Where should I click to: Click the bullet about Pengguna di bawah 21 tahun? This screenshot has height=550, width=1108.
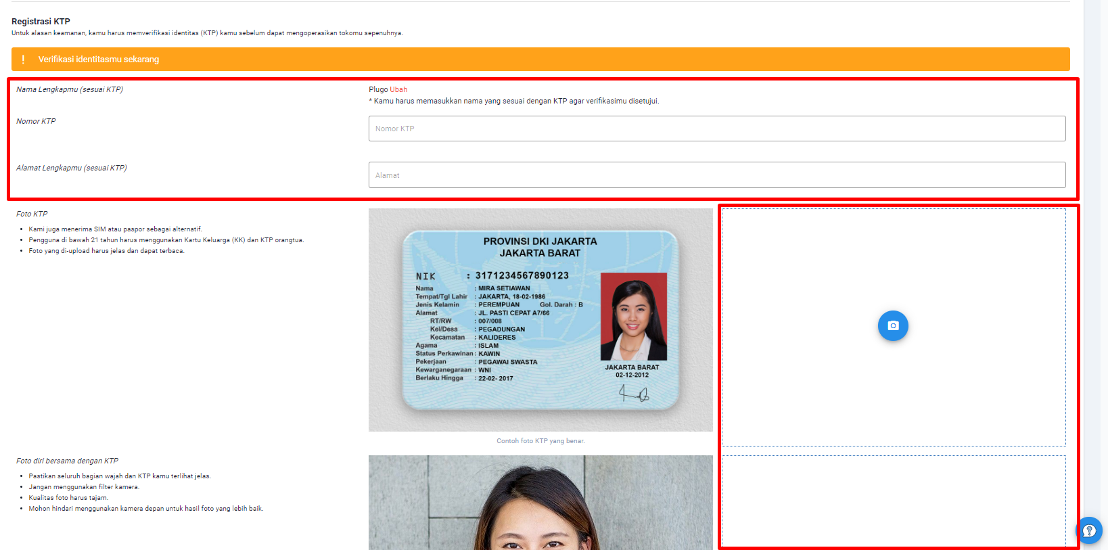pos(166,240)
